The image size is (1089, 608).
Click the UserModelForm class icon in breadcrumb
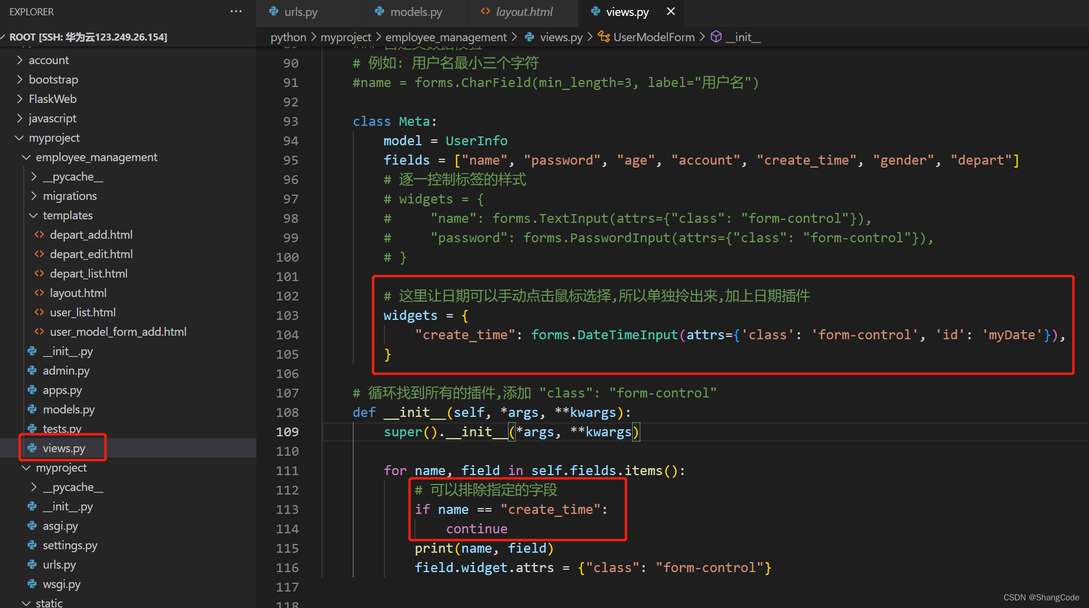[x=604, y=36]
